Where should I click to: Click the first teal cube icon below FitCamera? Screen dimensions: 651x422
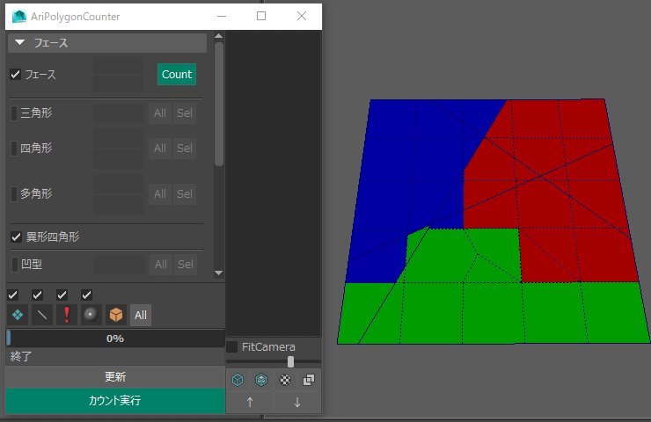(x=238, y=380)
